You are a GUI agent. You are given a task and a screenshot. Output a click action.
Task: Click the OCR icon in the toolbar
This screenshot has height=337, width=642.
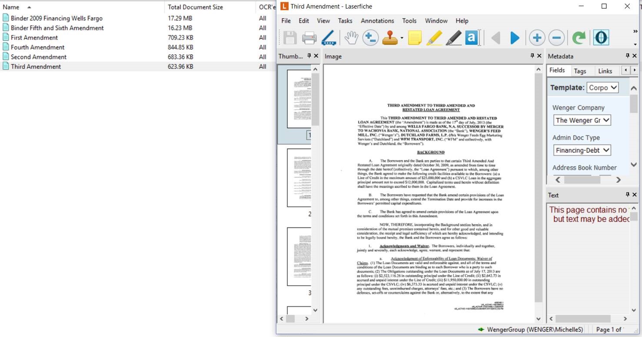click(x=601, y=38)
